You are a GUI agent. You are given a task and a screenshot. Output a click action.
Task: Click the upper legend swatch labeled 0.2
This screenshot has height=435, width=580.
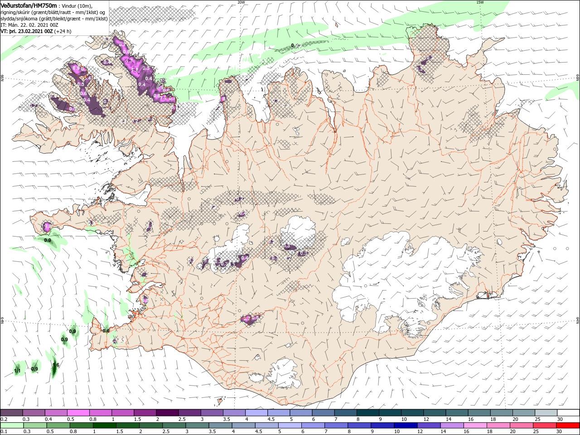[x=11, y=413]
